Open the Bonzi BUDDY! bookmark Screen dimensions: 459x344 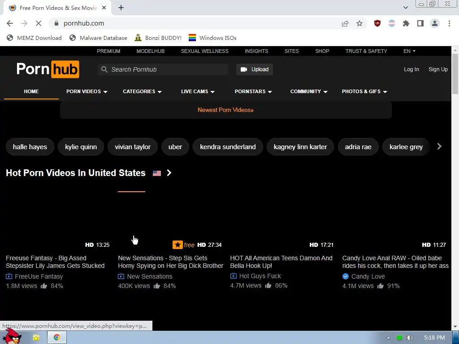(x=158, y=38)
